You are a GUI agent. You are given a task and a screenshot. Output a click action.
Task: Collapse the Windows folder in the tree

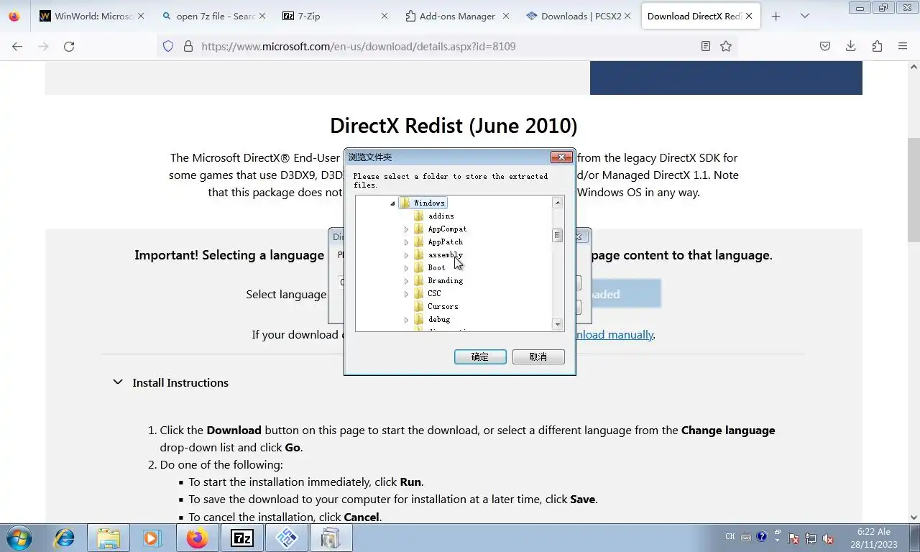pyautogui.click(x=392, y=203)
